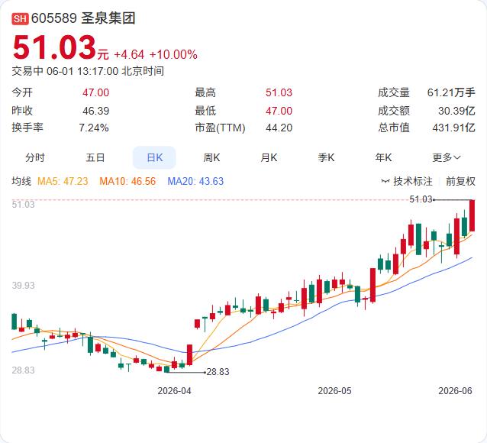This screenshot has width=487, height=443.
Task: Click the 成交额 value 30.39亿
Action: pyautogui.click(x=456, y=111)
